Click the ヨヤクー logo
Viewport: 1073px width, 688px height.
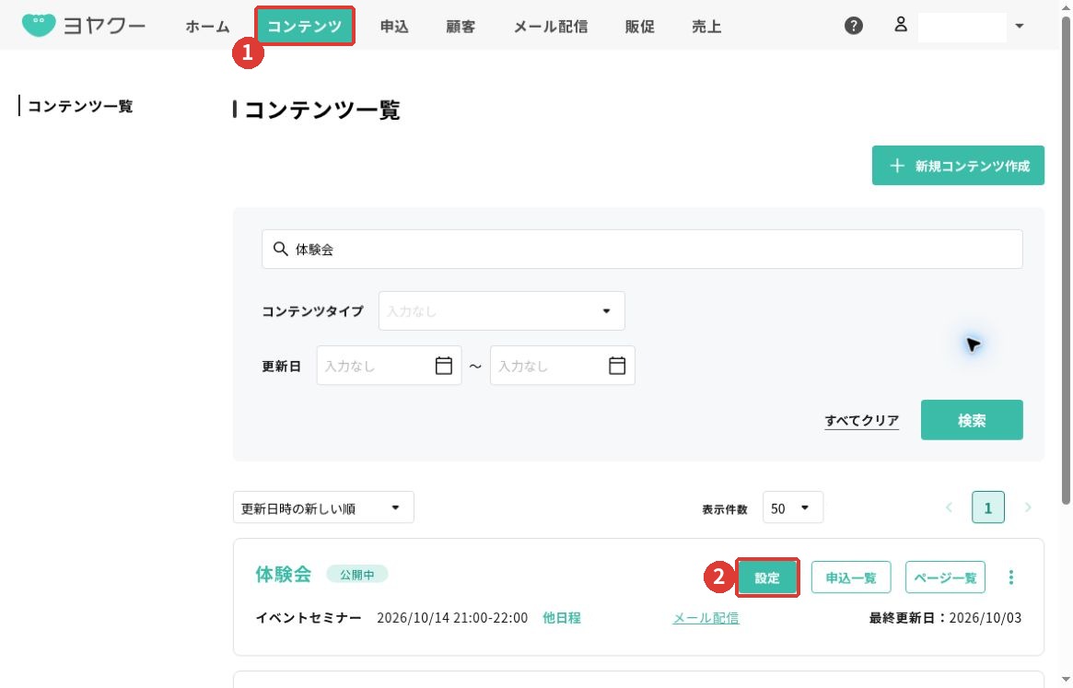tap(83, 26)
